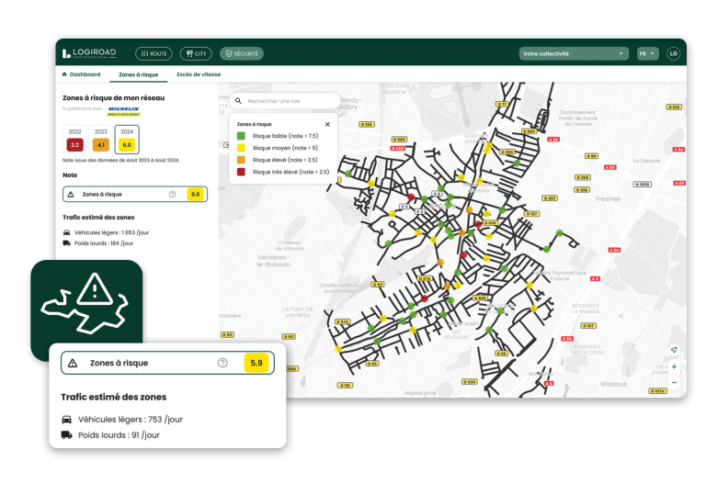Click the orange Risque élevé swatch
The image size is (706, 484).
tap(241, 160)
